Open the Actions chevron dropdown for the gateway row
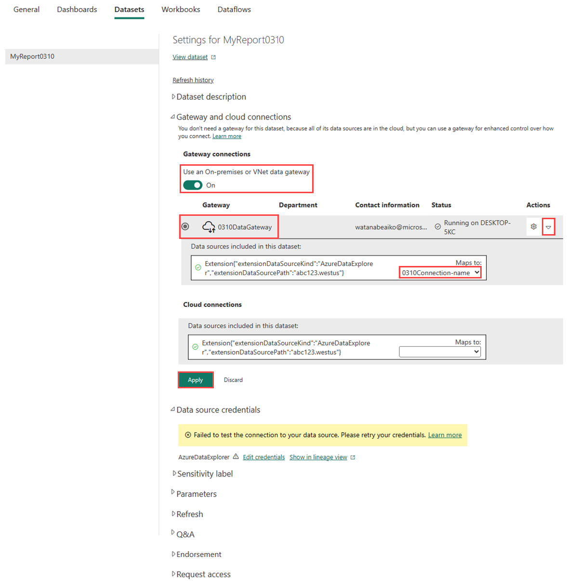578x581 pixels. [549, 226]
